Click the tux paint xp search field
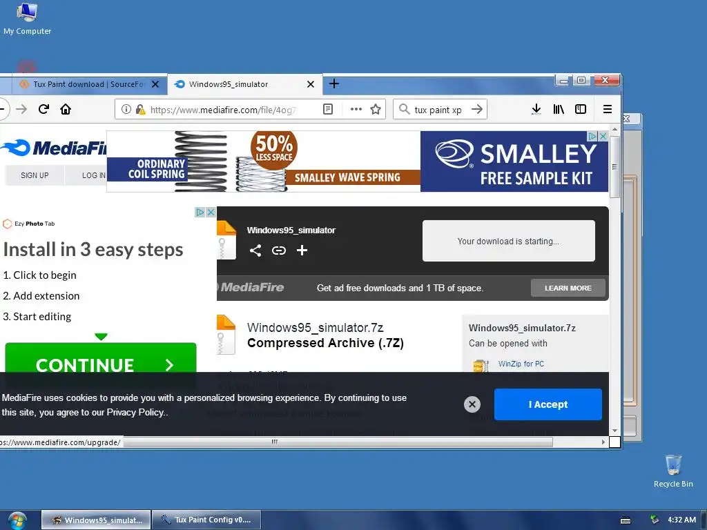707x530 pixels. pos(438,110)
